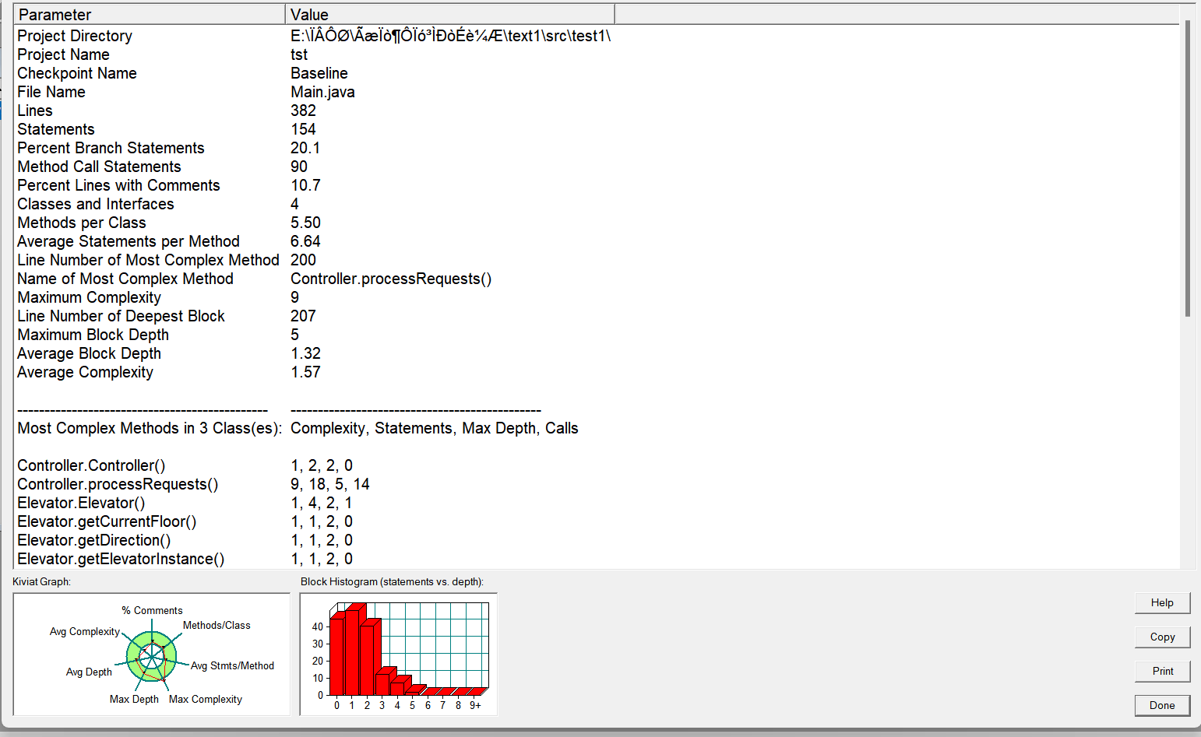Click the value 382 for Lines
This screenshot has height=737, width=1201.
(x=303, y=111)
